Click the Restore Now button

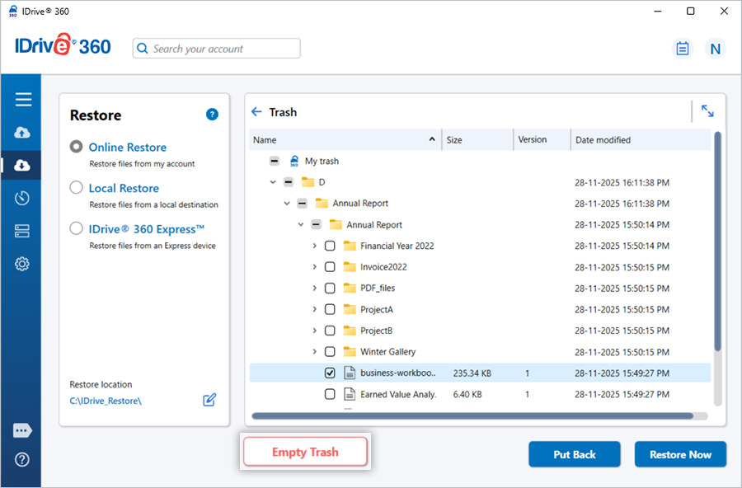click(x=679, y=454)
